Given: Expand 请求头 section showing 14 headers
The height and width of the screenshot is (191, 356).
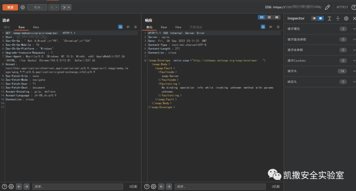Looking at the screenshot, I should 354,71.
